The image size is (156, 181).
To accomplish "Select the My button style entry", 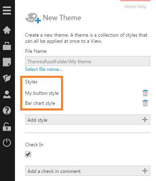I will coord(42,93).
